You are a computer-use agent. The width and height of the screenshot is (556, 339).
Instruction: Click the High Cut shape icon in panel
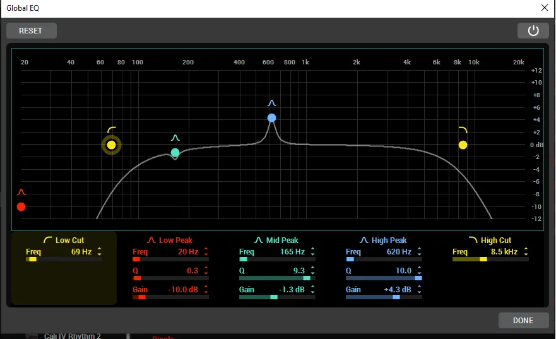473,240
